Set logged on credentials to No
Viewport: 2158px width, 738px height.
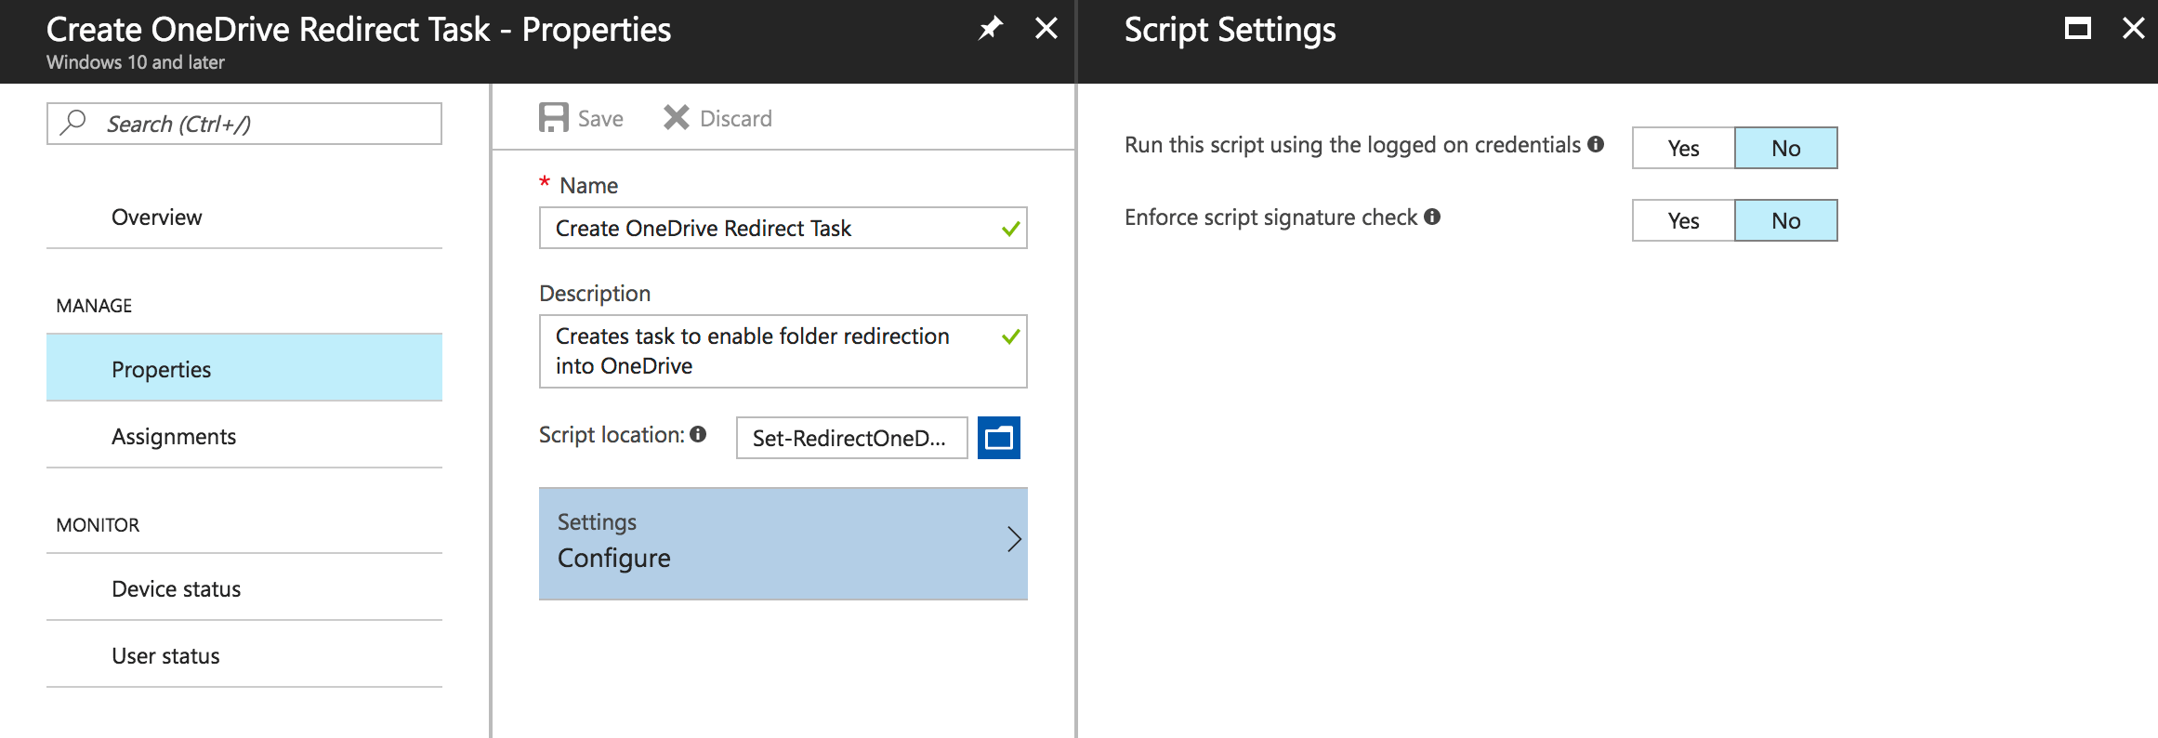(x=1786, y=148)
